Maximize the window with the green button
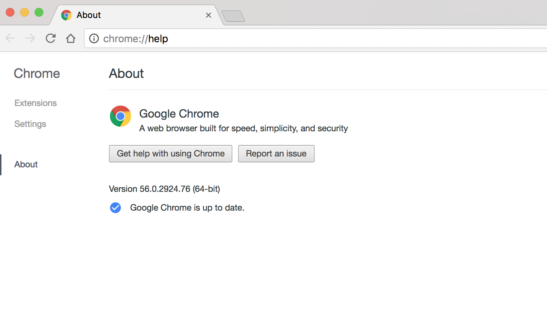The image size is (547, 326). [x=39, y=12]
